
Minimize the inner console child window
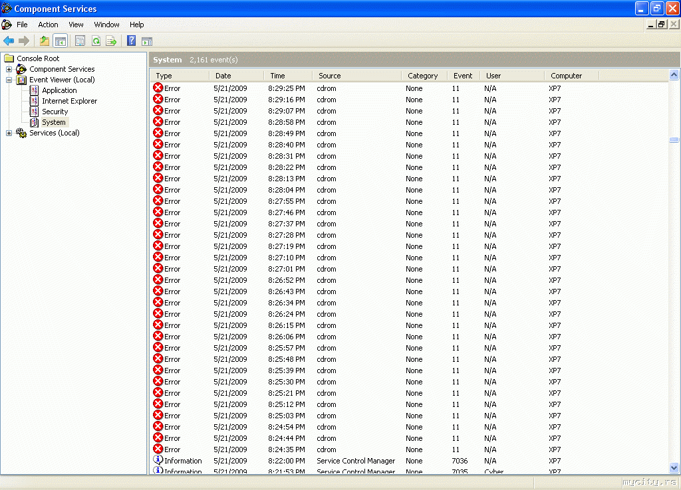pos(650,25)
